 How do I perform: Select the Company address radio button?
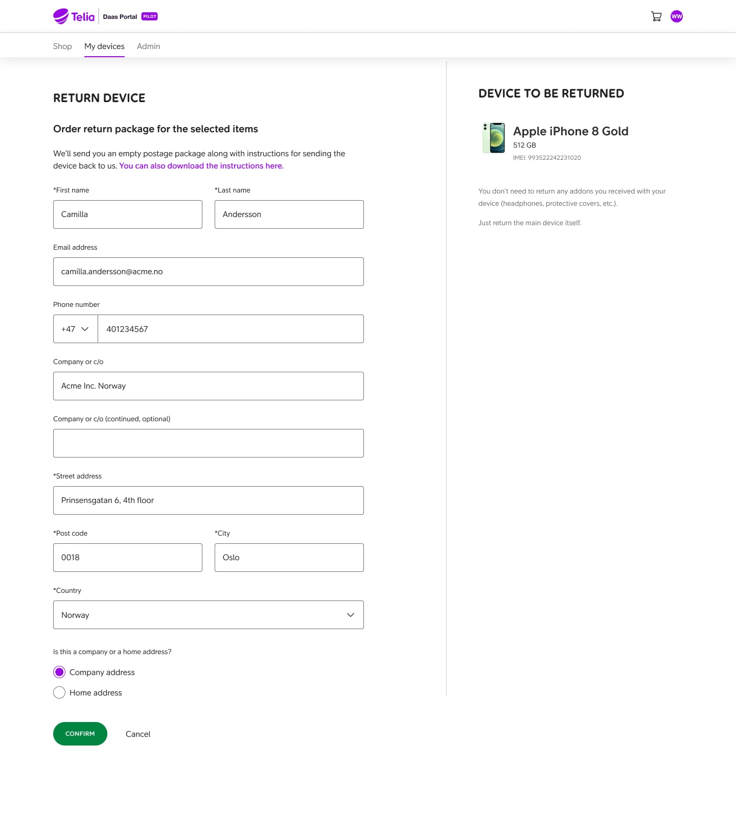point(59,672)
